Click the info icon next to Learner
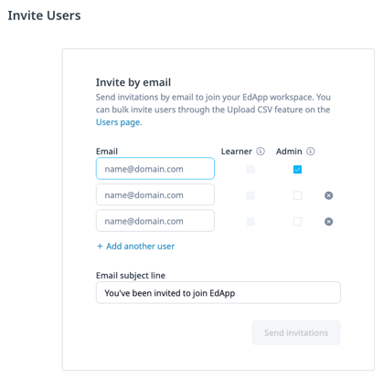Screen dimensions: 383x389 261,152
